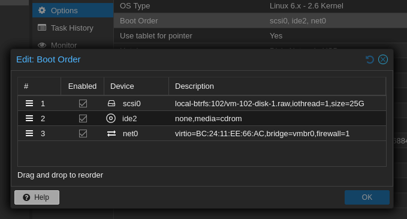Click the row number 1 cell
This screenshot has width=407, height=219.
coord(43,104)
